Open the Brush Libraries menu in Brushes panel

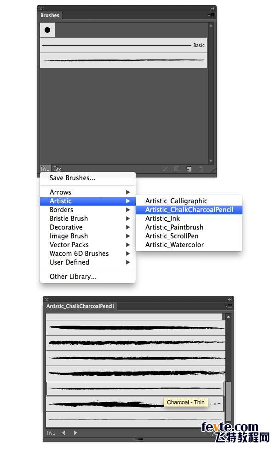pyautogui.click(x=45, y=169)
